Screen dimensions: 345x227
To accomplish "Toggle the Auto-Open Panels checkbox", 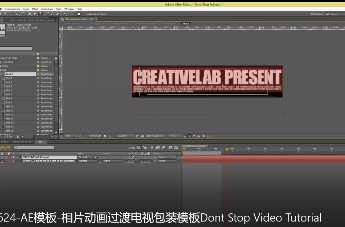I will pos(85,14).
